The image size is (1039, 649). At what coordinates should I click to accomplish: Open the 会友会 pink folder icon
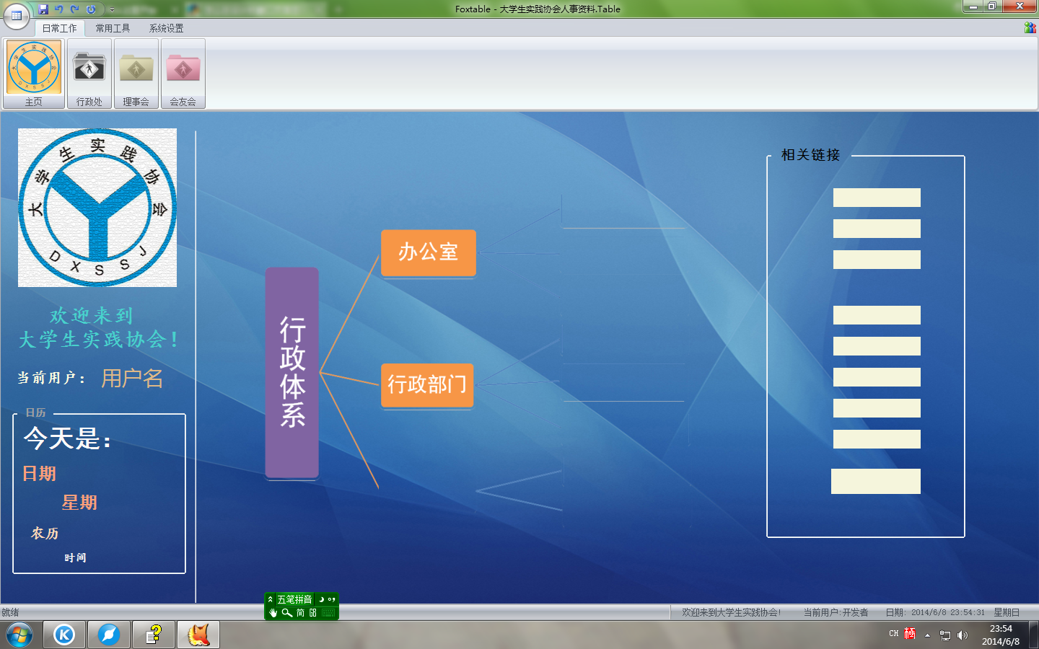(183, 74)
